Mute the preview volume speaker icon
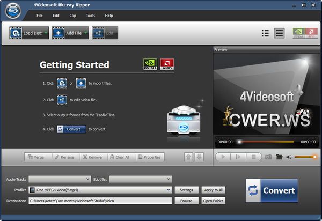 (289, 157)
